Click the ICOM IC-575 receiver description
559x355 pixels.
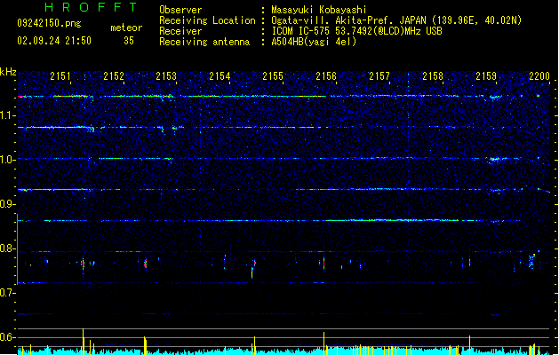tap(357, 31)
